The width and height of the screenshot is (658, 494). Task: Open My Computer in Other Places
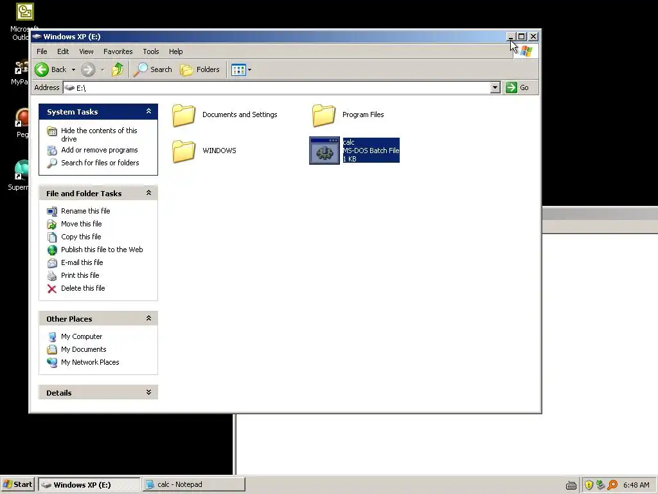tap(82, 336)
